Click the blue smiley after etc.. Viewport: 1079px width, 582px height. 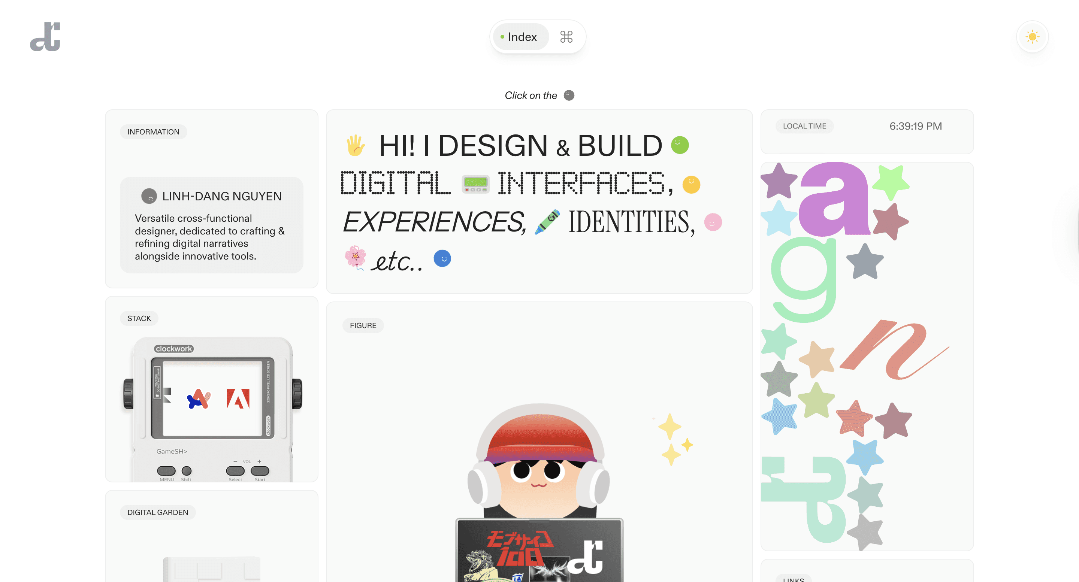(x=442, y=258)
